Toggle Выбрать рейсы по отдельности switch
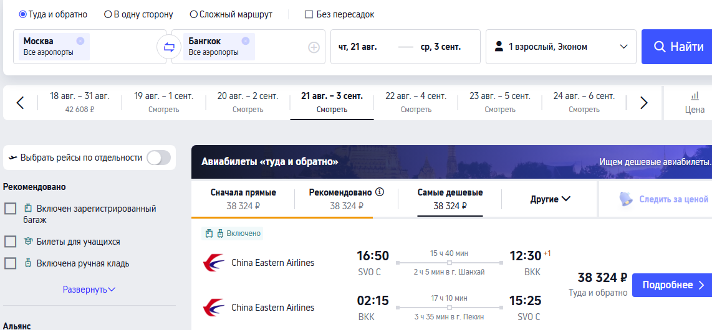This screenshot has width=712, height=330. (x=158, y=158)
